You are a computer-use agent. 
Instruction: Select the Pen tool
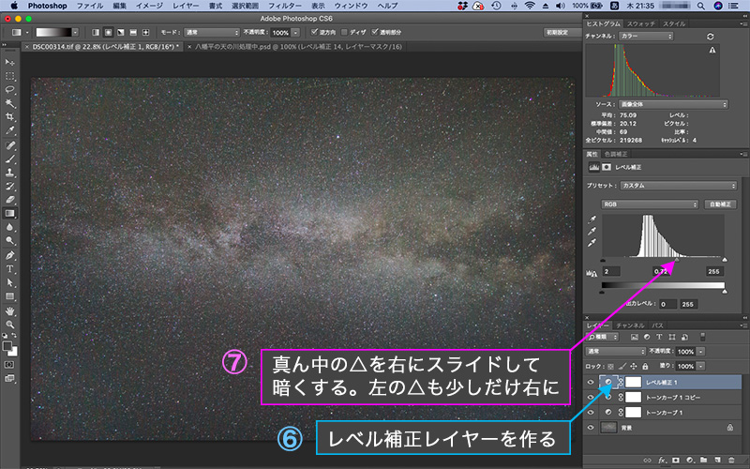click(x=9, y=255)
